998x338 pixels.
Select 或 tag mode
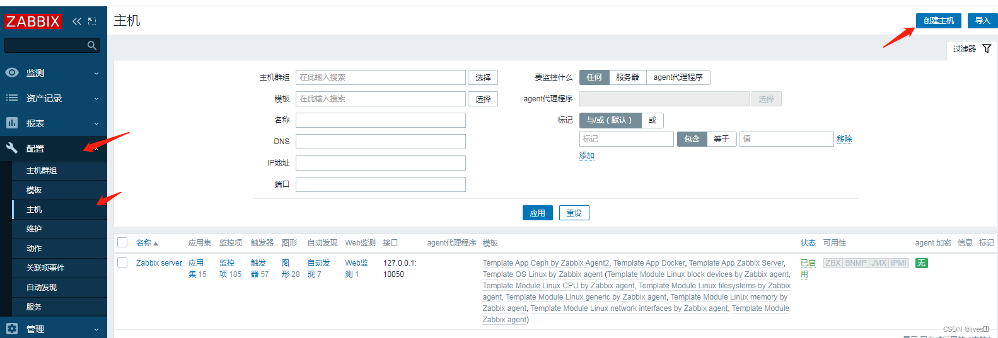coord(653,120)
